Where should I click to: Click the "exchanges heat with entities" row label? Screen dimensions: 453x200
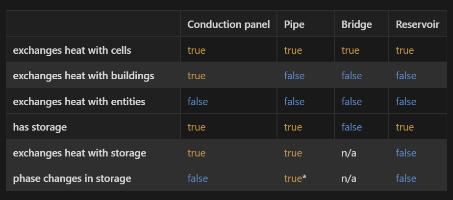79,102
